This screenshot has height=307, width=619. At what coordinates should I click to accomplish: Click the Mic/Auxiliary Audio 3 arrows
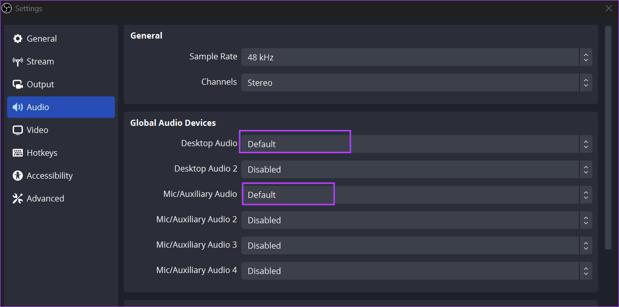tap(585, 246)
